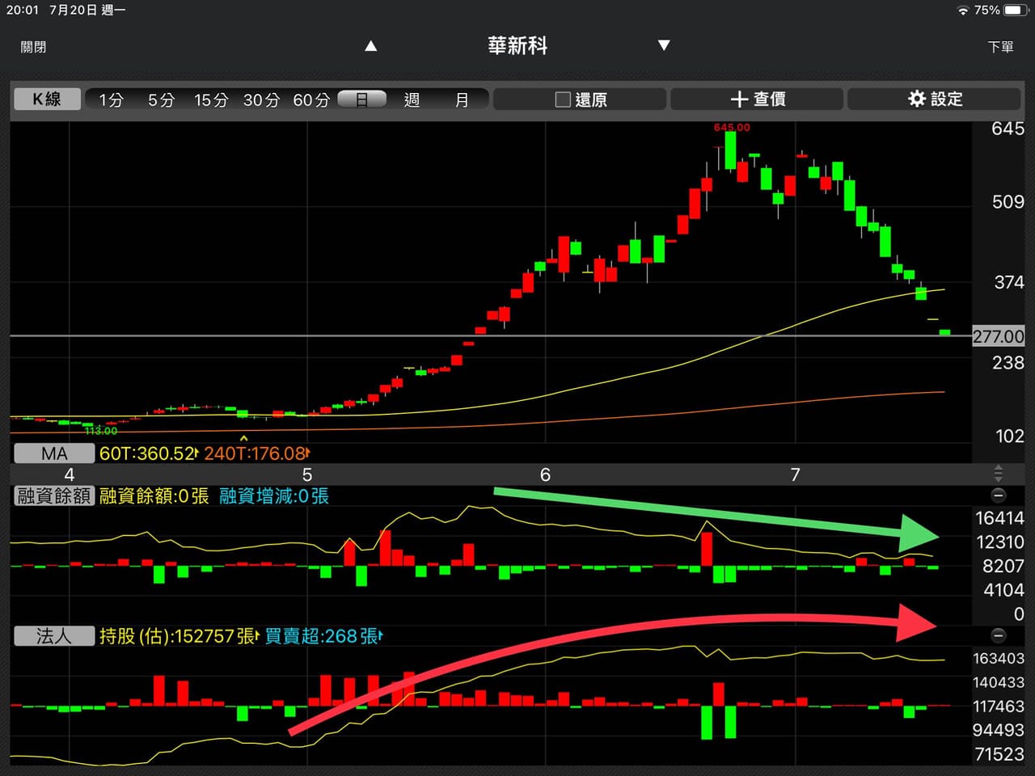Screen dimensions: 1035x776
Task: Switch to the 5分 timeframe
Action: [x=161, y=99]
